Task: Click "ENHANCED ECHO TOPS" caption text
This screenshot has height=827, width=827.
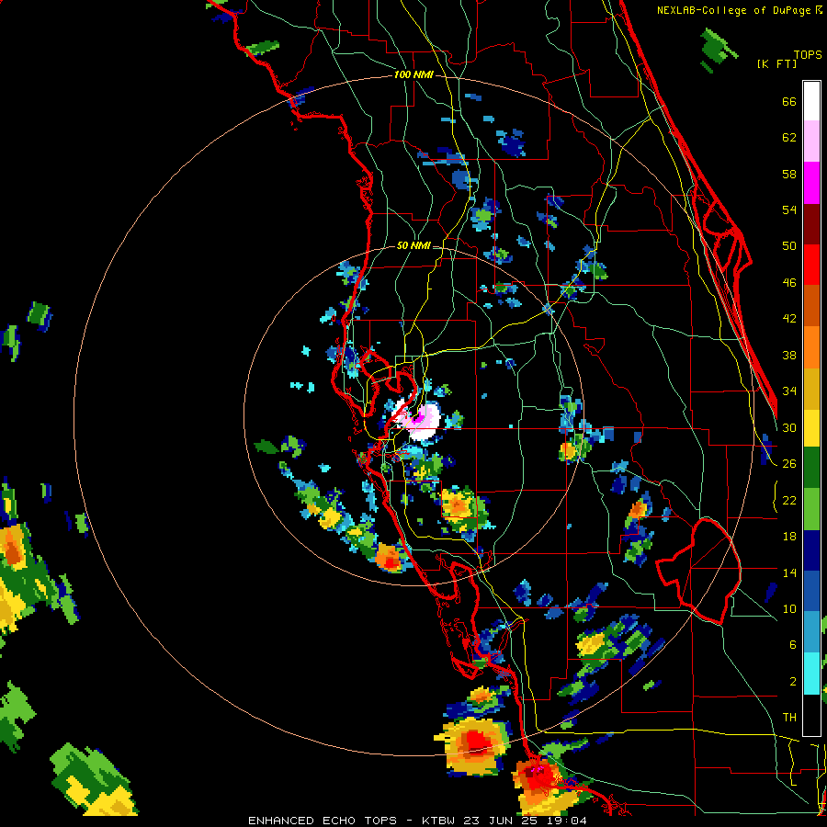Action: [x=323, y=821]
